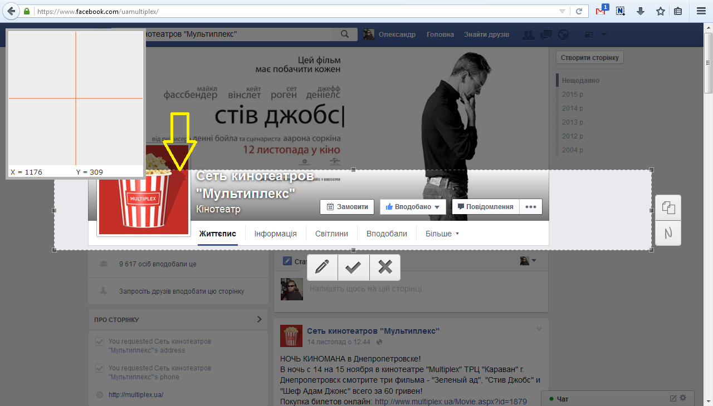The image size is (713, 406).
Task: Open the Facebook notifications globe icon
Action: (x=563, y=34)
